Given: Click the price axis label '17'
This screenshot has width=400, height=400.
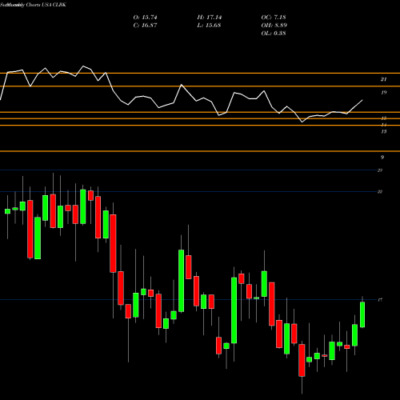Looking at the screenshot, I should [x=380, y=300].
